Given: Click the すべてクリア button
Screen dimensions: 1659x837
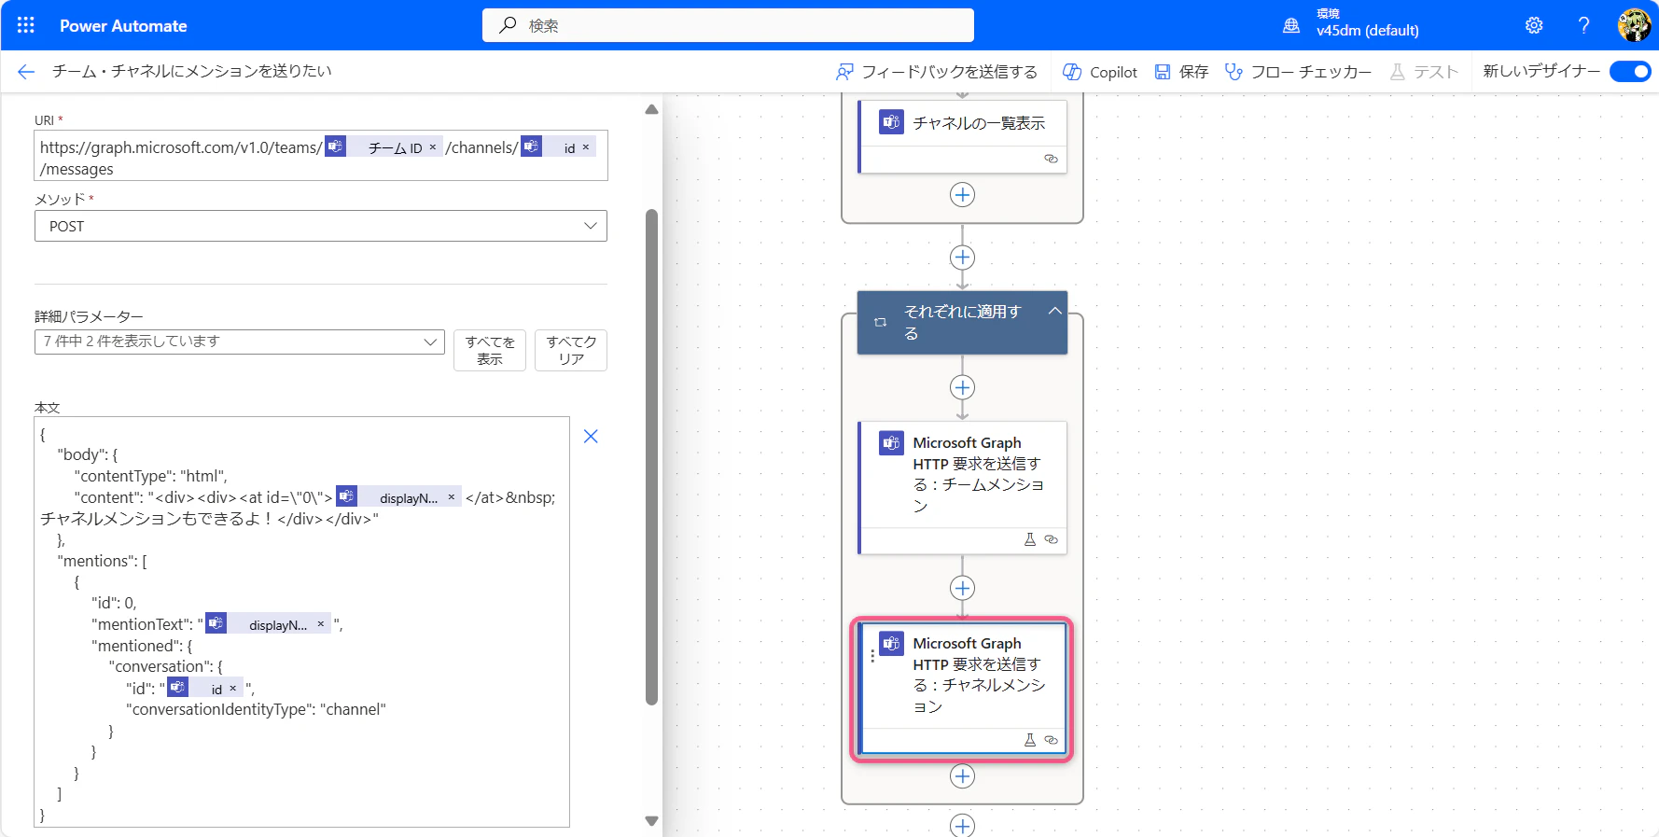Looking at the screenshot, I should [571, 350].
